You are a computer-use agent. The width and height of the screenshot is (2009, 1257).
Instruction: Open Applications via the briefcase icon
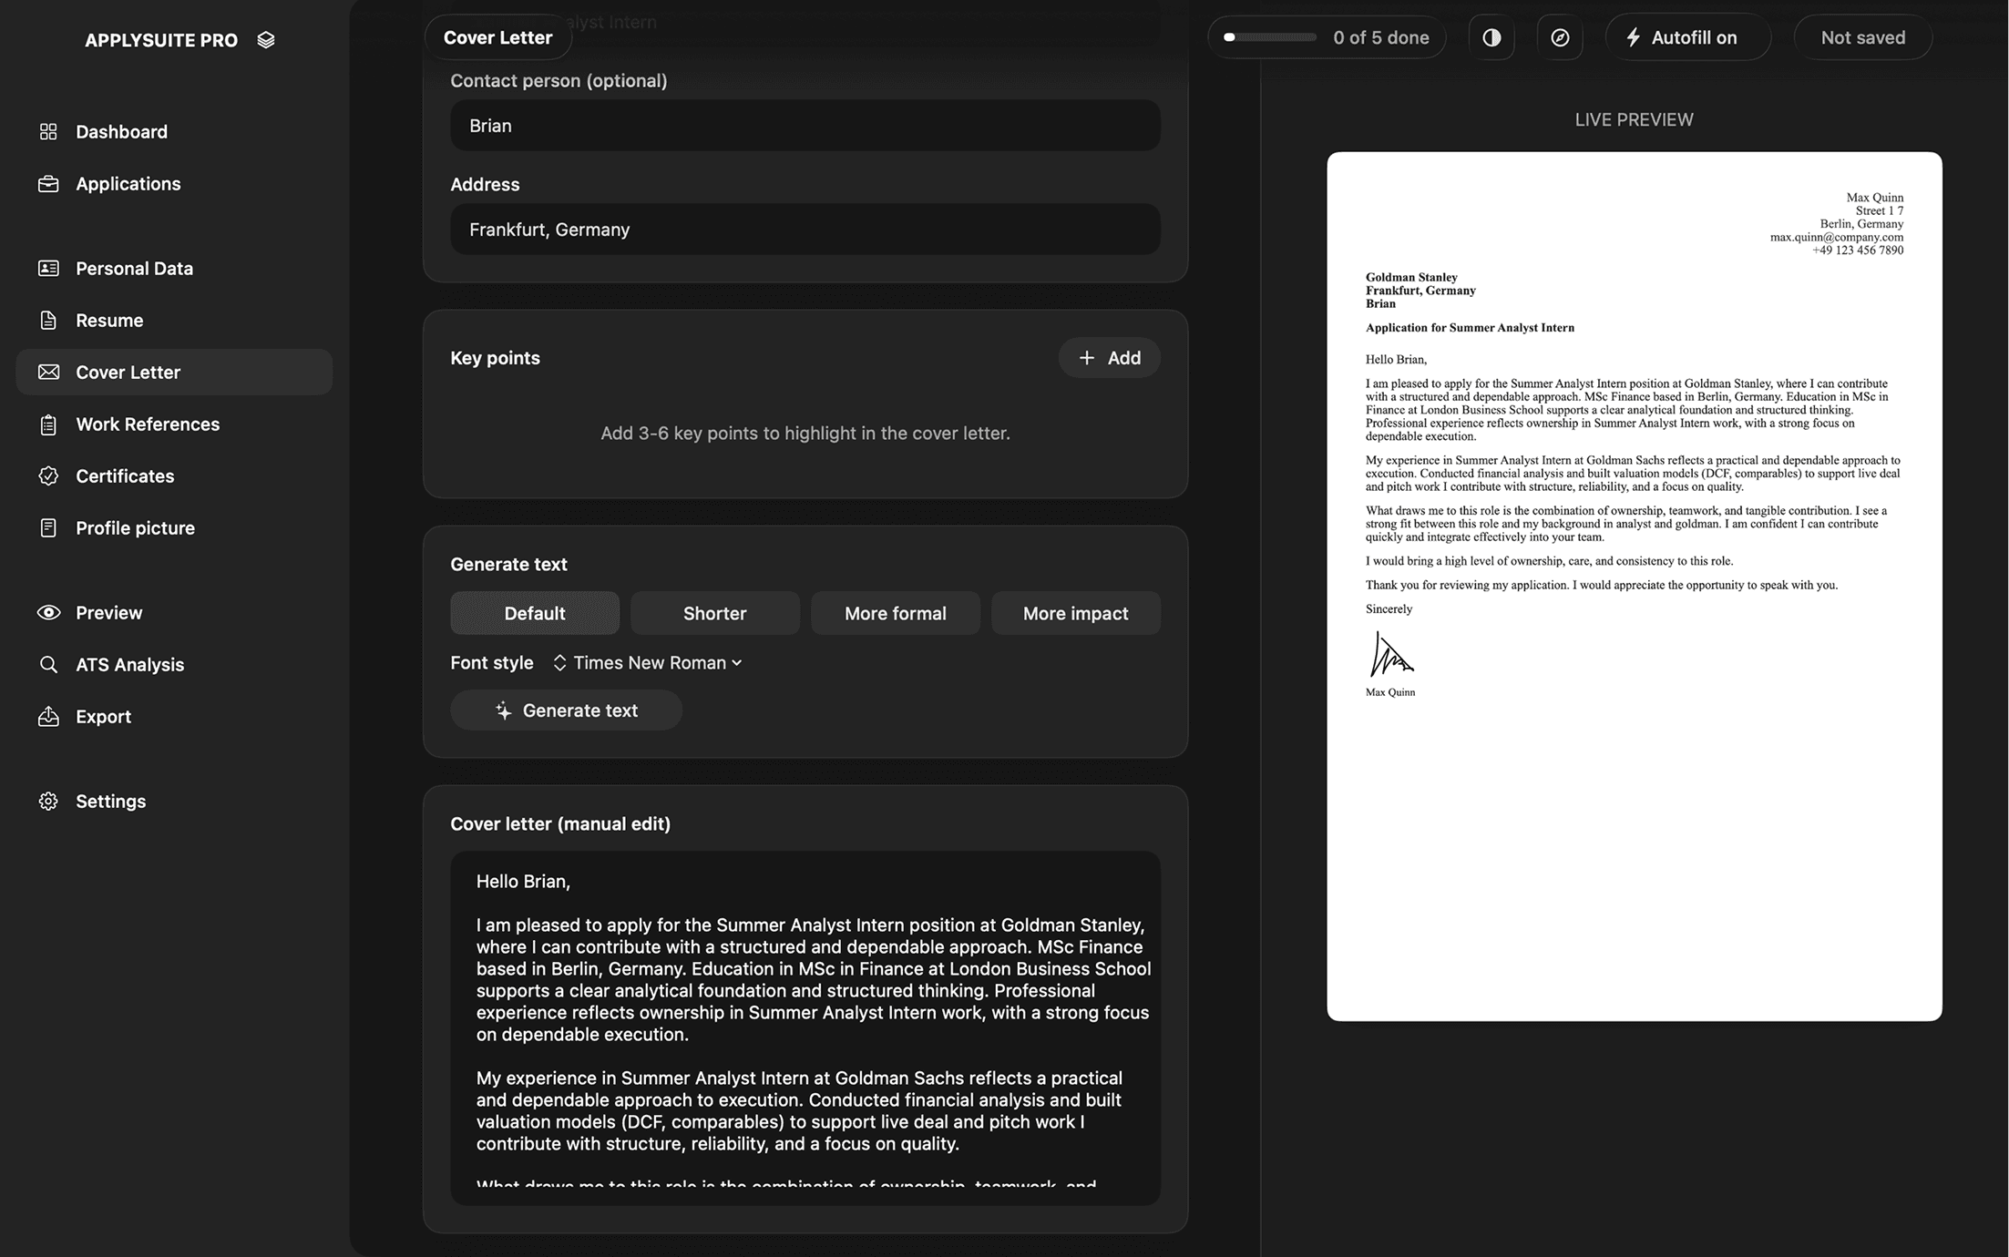[x=48, y=184]
